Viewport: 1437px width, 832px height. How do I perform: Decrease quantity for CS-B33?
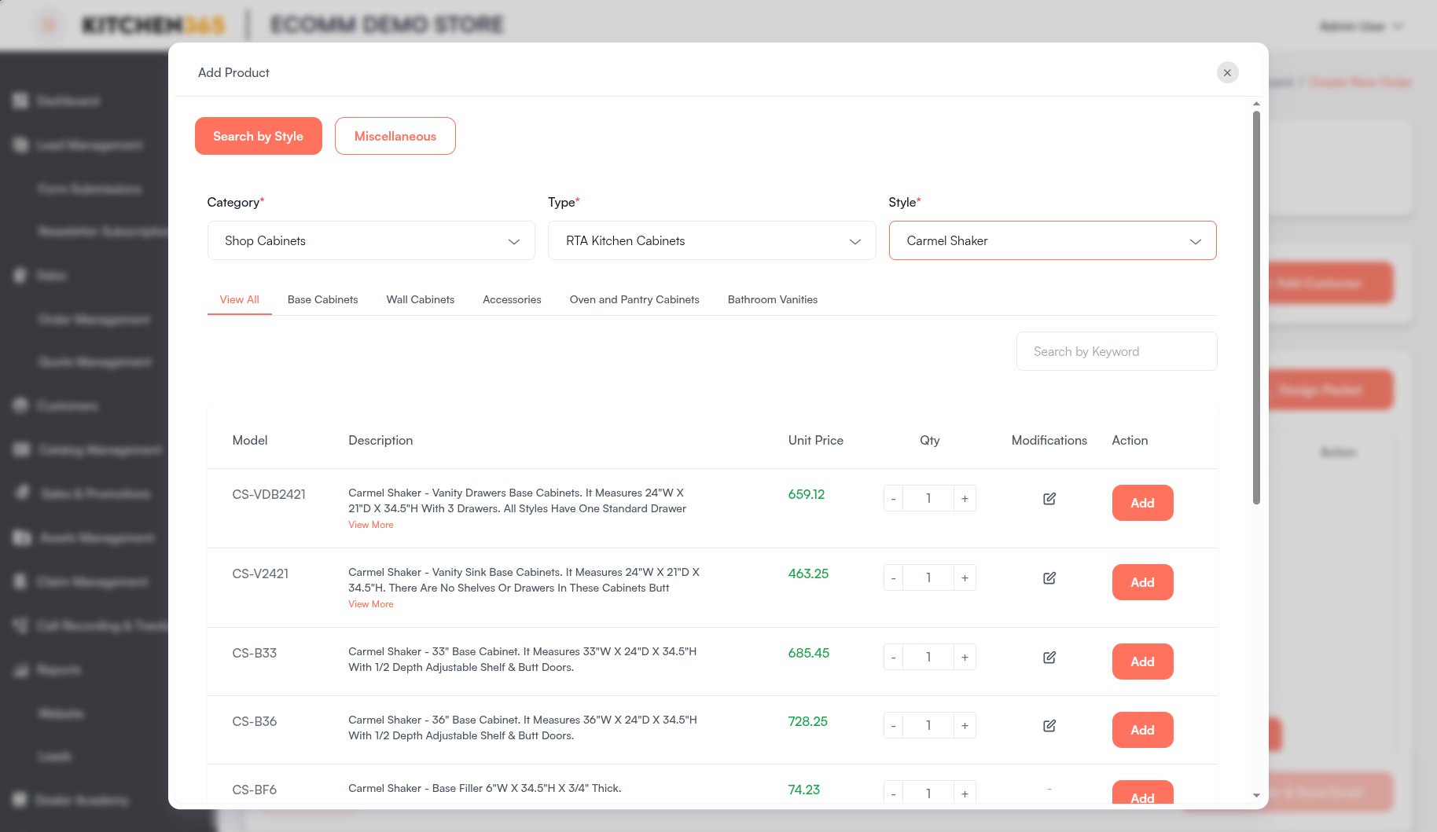tap(893, 658)
